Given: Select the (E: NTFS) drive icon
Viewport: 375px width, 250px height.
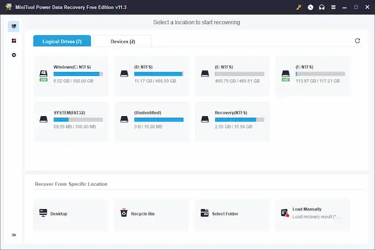Looking at the screenshot, I should point(205,74).
